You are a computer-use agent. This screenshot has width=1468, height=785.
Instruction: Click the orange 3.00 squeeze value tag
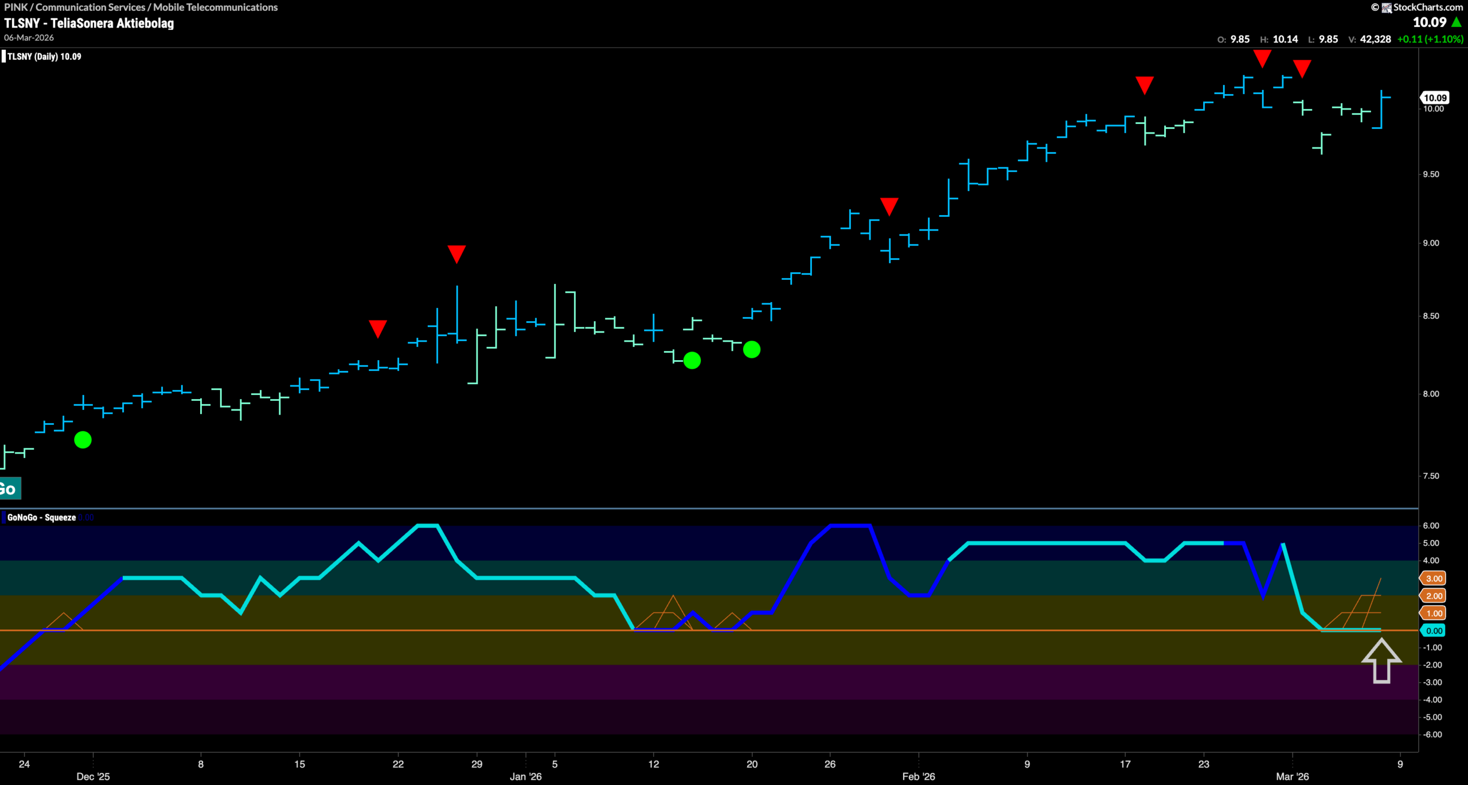(x=1433, y=579)
